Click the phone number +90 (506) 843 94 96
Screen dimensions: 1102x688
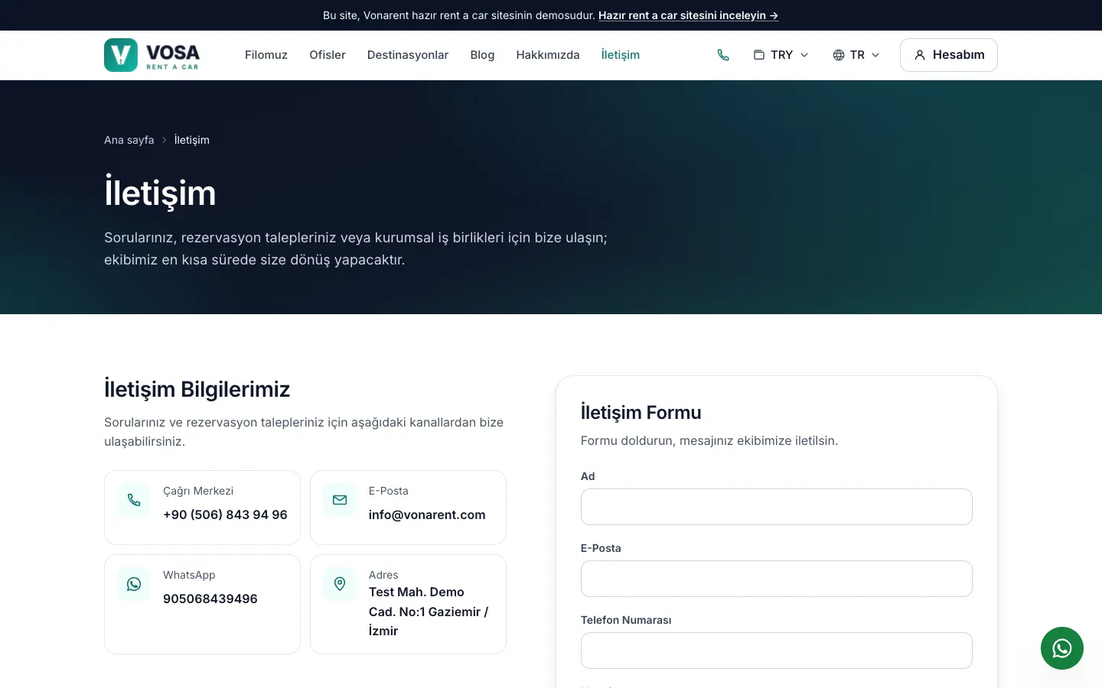(x=225, y=514)
